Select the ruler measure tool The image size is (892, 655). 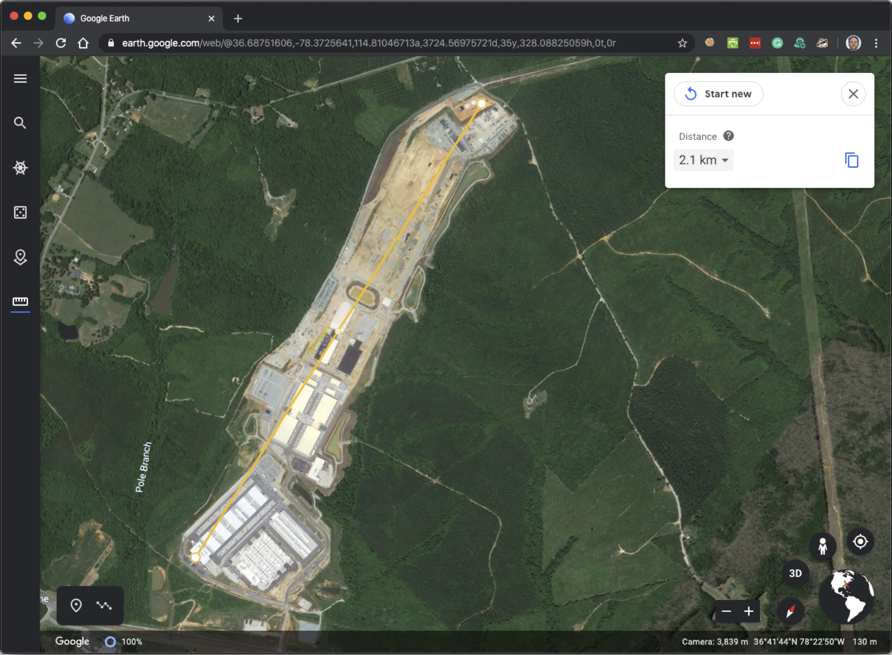[20, 302]
